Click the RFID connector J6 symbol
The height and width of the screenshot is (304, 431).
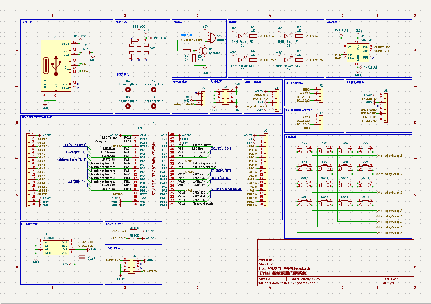click(x=385, y=108)
